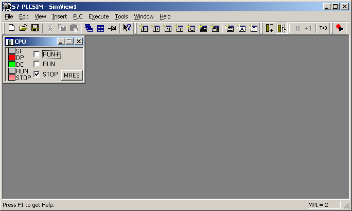
Task: Cascade windows using toolbar icon
Action: click(89, 28)
